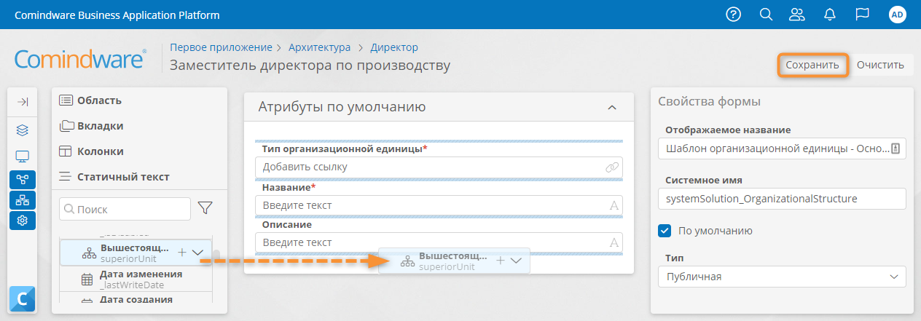Click Comindware Business Application Platform title
The image size is (921, 321).
tap(117, 15)
